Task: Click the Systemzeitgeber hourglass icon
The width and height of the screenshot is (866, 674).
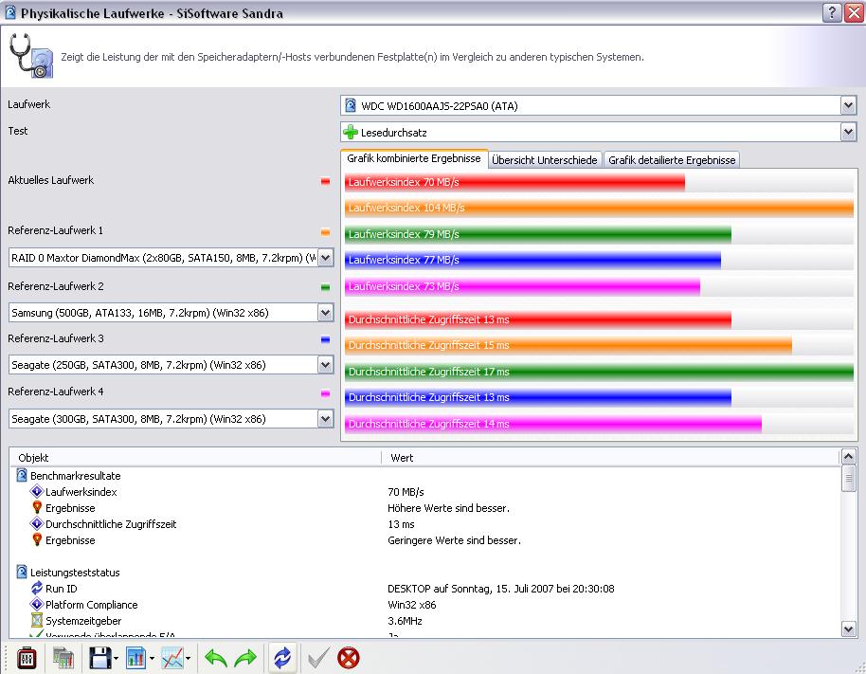Action: pyautogui.click(x=36, y=620)
